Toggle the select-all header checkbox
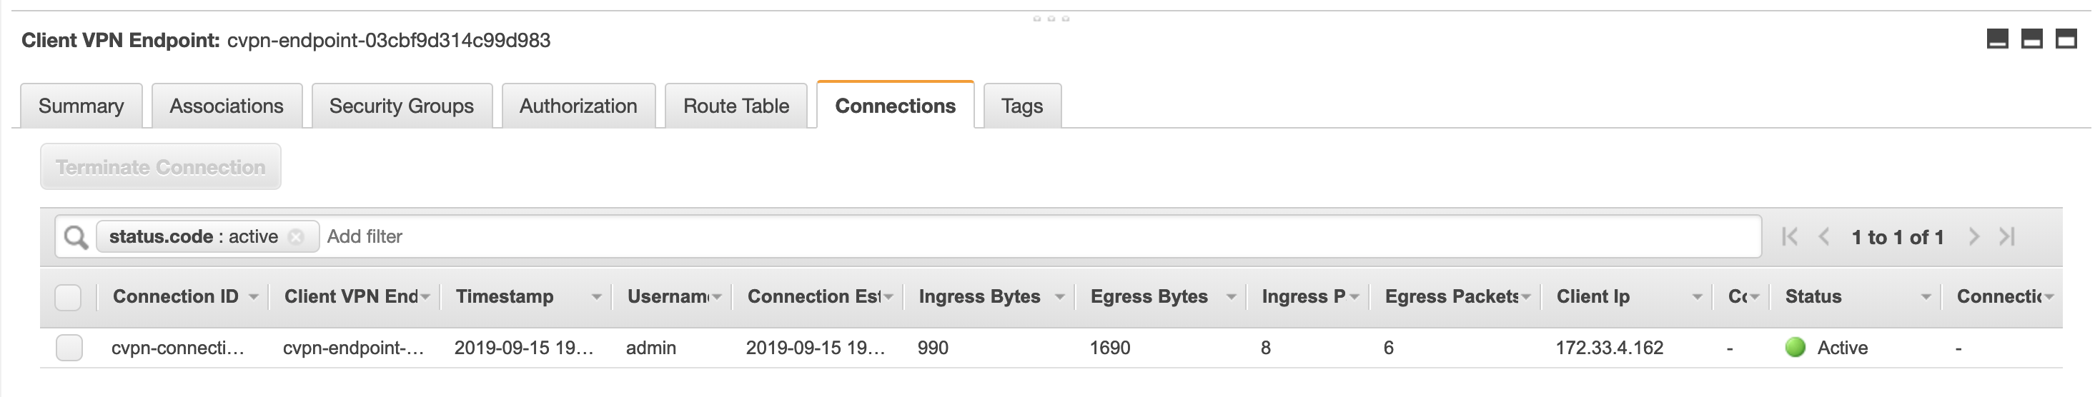The image size is (2100, 397). (68, 298)
